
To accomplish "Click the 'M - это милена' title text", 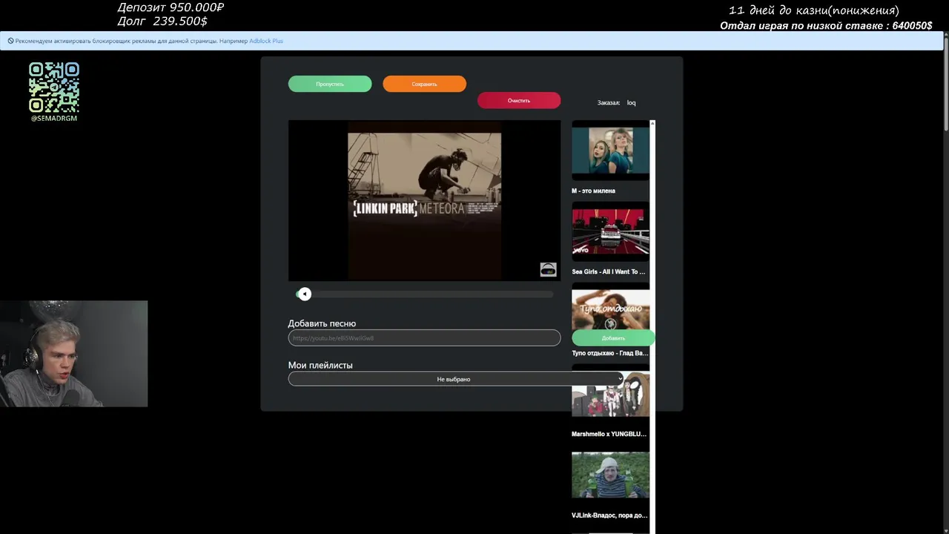I will click(593, 191).
